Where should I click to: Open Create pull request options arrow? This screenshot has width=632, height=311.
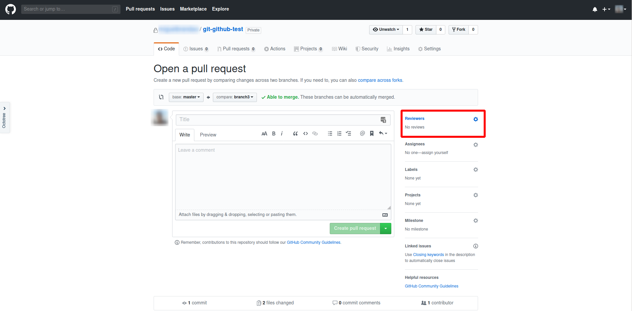point(386,229)
